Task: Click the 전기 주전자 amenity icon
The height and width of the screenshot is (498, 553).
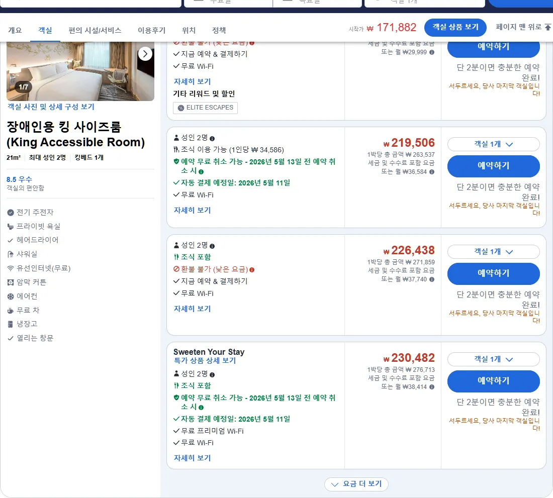Action: (11, 213)
